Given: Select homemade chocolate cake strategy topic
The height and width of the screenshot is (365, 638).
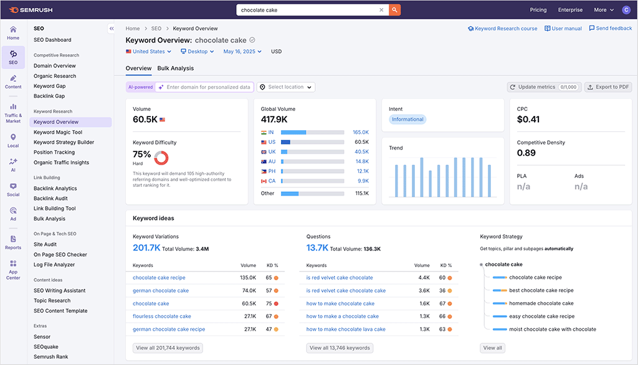Looking at the screenshot, I should point(541,303).
